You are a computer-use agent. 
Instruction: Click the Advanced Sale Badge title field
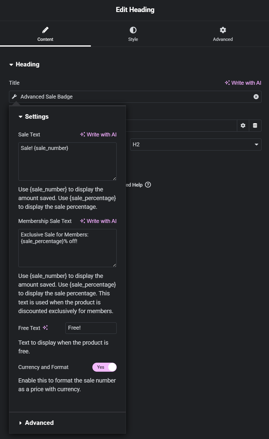tap(135, 97)
